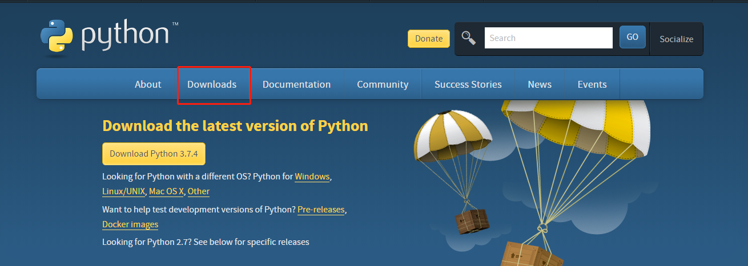Follow the Mac OS X link
The image size is (748, 266).
pyautogui.click(x=167, y=191)
